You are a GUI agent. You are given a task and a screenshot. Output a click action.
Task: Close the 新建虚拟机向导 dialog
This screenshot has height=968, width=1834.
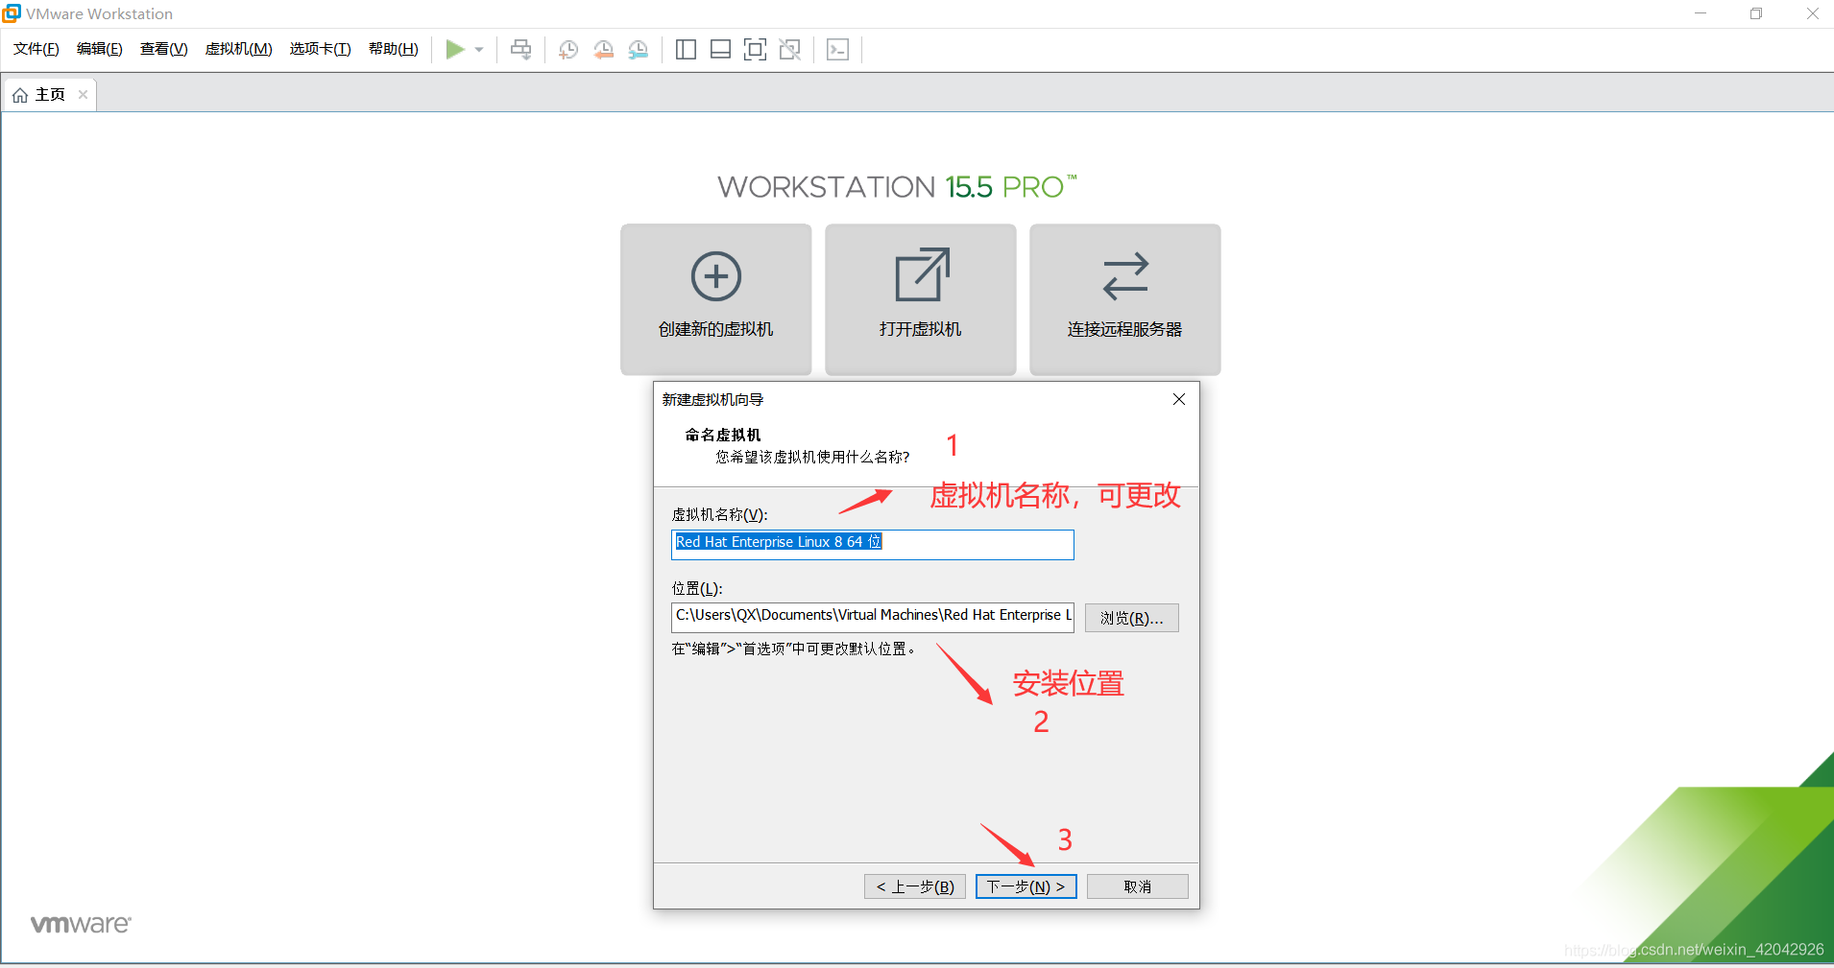(1179, 399)
